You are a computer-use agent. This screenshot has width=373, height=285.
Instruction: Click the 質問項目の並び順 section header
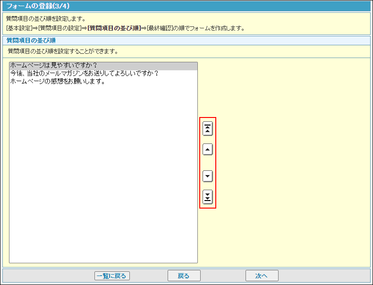coord(31,40)
